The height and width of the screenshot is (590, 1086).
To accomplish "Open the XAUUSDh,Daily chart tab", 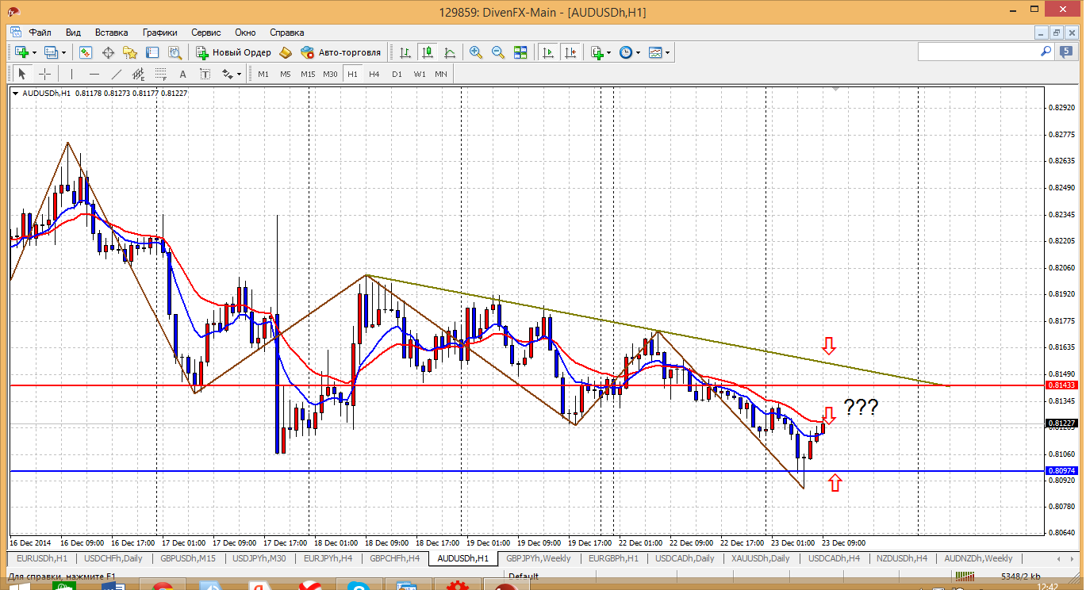I will [x=761, y=558].
